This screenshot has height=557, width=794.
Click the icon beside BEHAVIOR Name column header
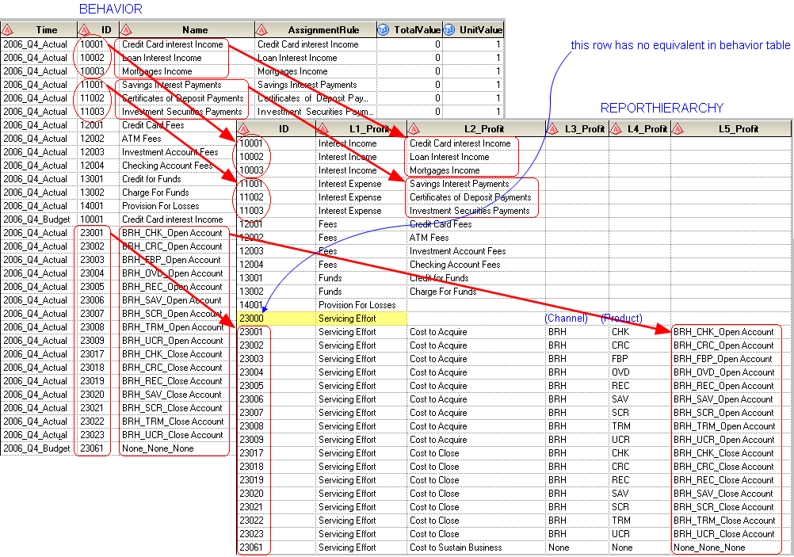pos(128,30)
